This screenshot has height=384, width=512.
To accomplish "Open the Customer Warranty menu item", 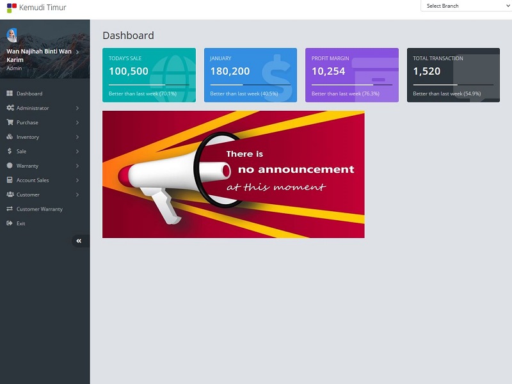I will coord(39,209).
